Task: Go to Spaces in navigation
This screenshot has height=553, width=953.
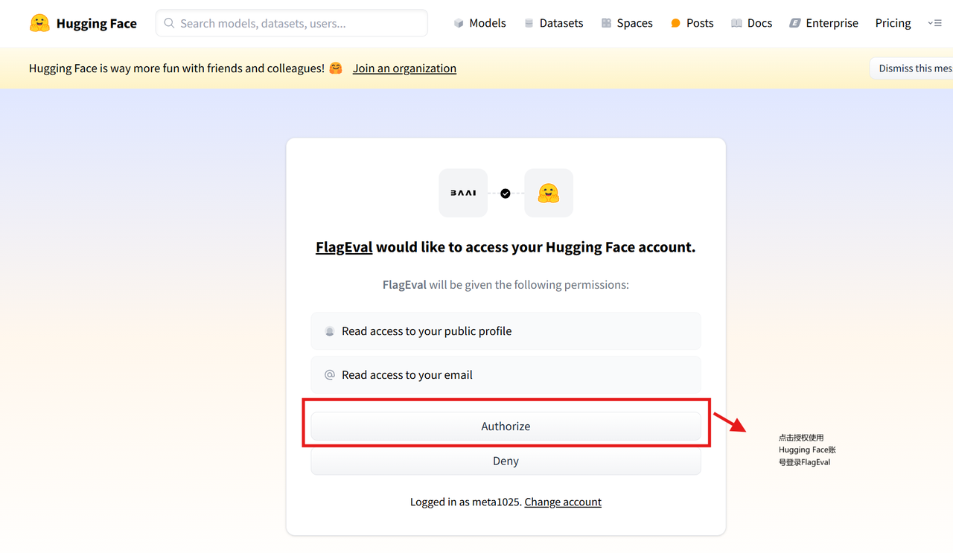Action: pos(627,23)
